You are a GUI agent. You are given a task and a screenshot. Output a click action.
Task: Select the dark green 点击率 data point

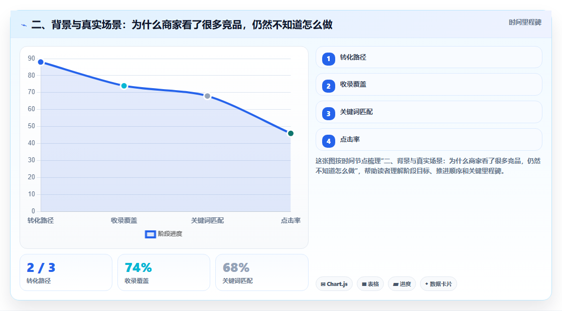[x=291, y=134]
